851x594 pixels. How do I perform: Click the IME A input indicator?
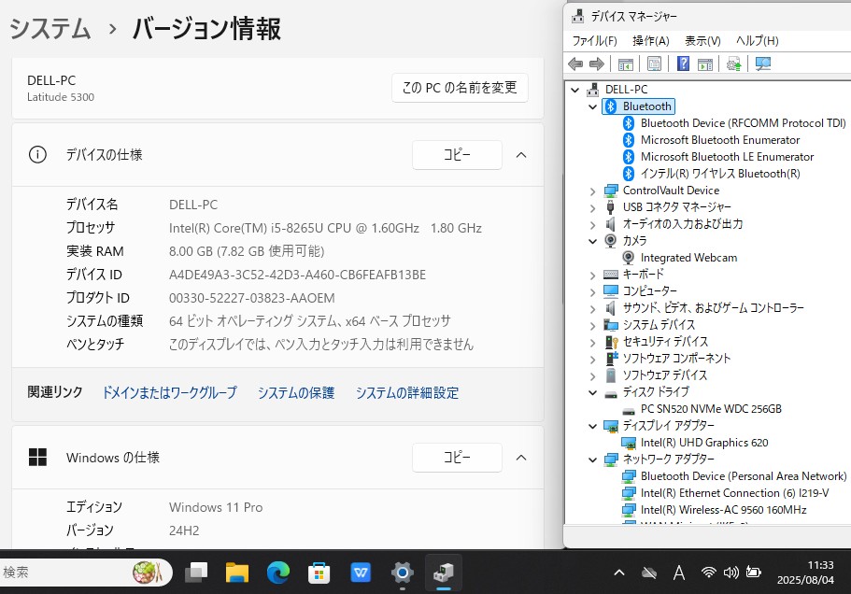coord(679,573)
